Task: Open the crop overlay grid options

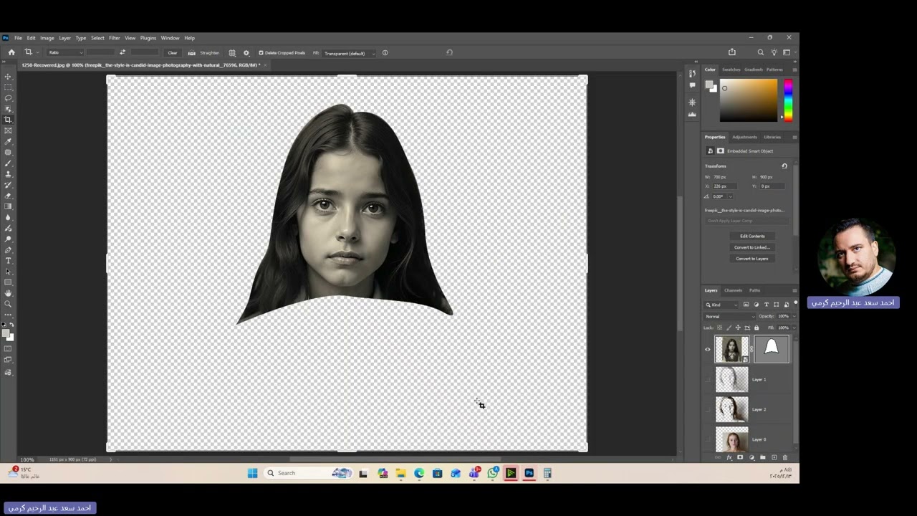Action: pos(232,53)
